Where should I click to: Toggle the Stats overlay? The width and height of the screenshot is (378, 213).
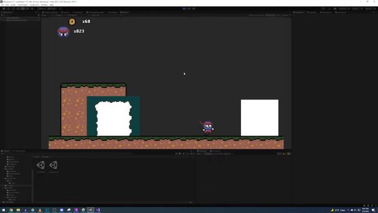(278, 15)
